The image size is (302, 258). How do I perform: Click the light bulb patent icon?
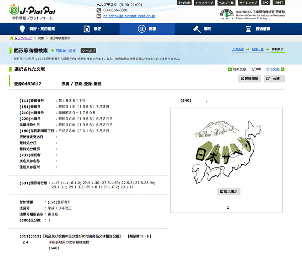[x=22, y=29]
